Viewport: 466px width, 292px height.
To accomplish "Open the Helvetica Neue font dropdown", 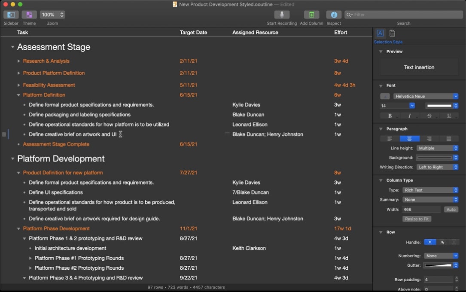I will point(426,96).
